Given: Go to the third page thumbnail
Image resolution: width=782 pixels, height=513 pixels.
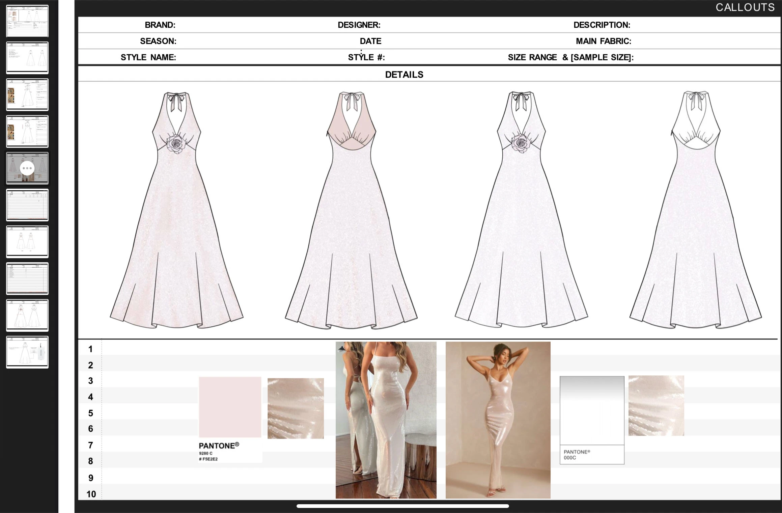Looking at the screenshot, I should (x=27, y=94).
